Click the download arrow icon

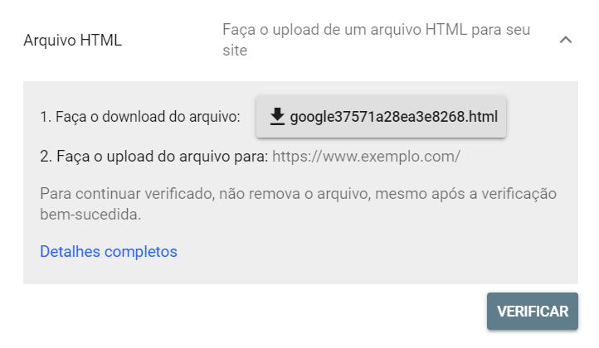(x=277, y=116)
